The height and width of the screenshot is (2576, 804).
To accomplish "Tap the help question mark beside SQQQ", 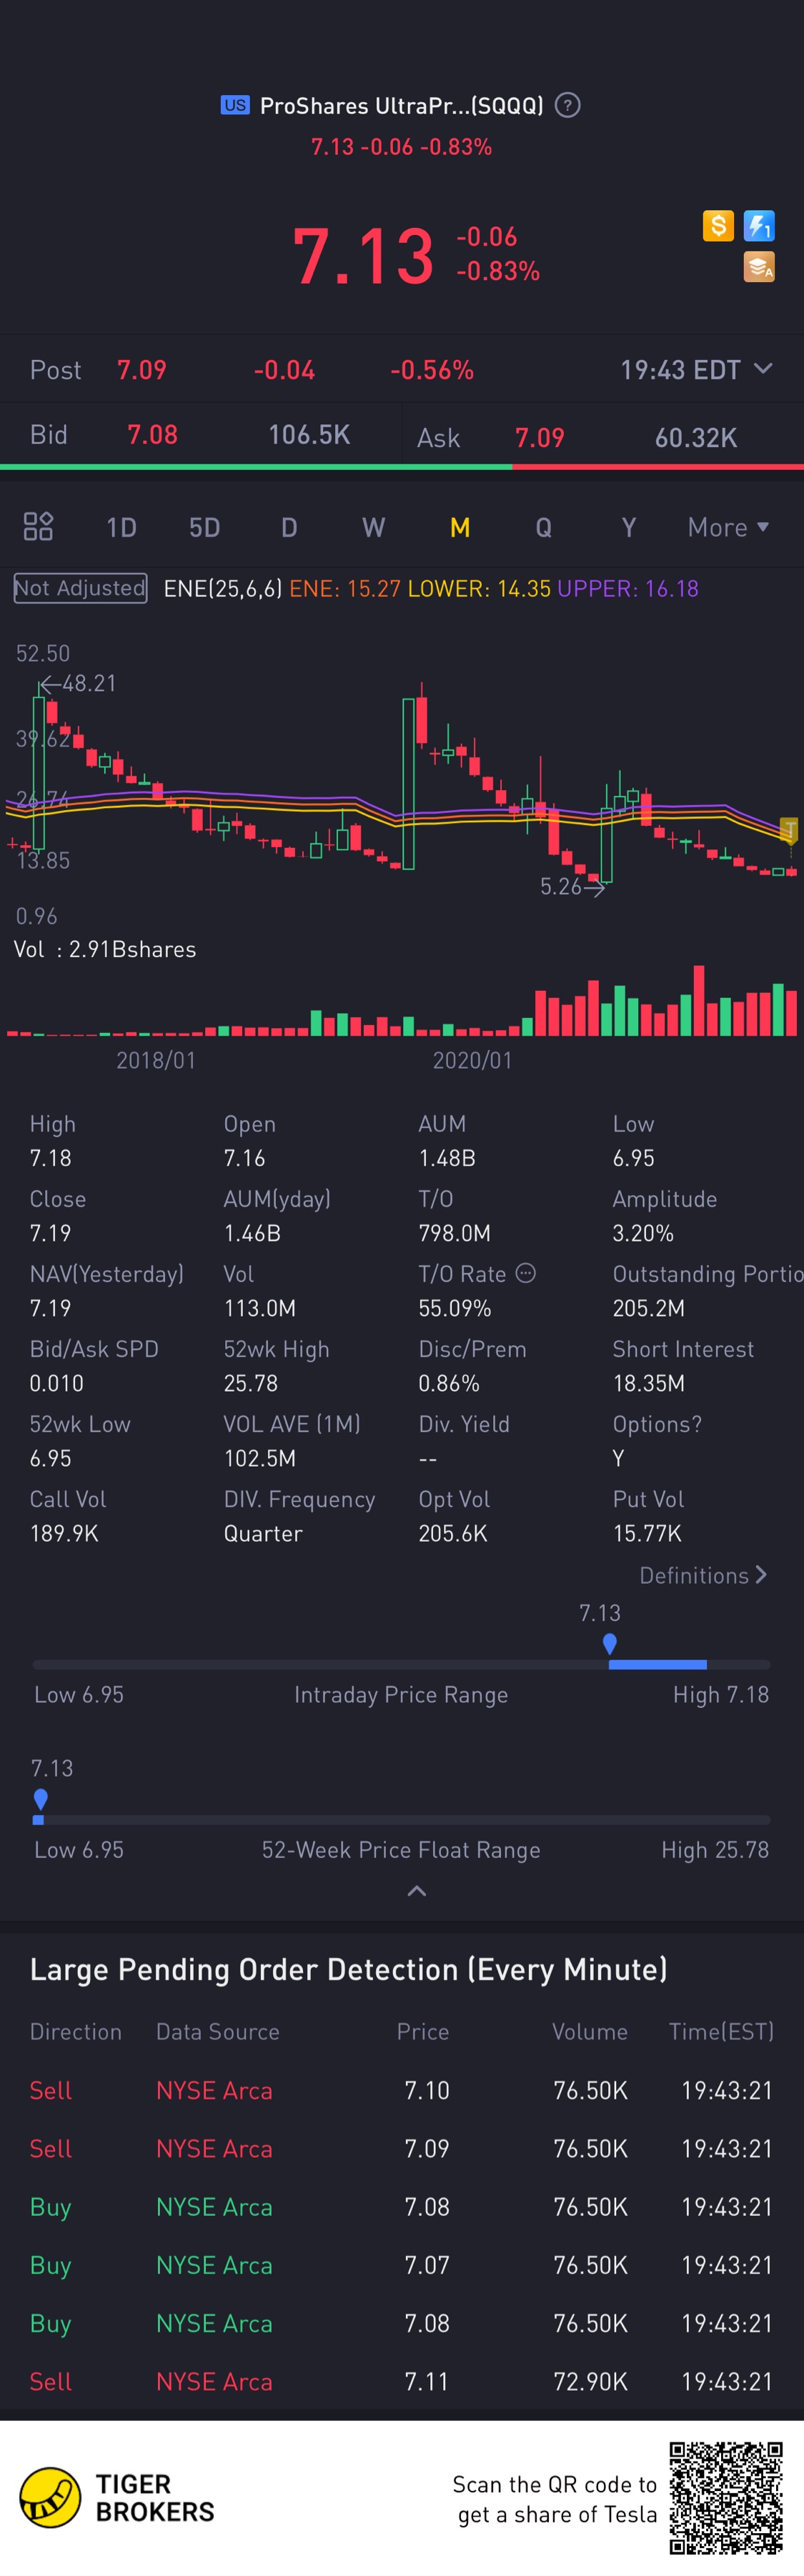I will pyautogui.click(x=567, y=105).
